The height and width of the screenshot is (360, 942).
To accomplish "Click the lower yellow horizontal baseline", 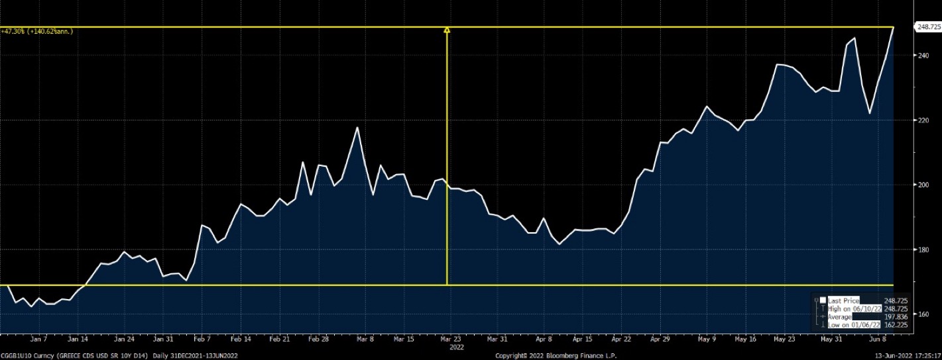I will click(265, 285).
